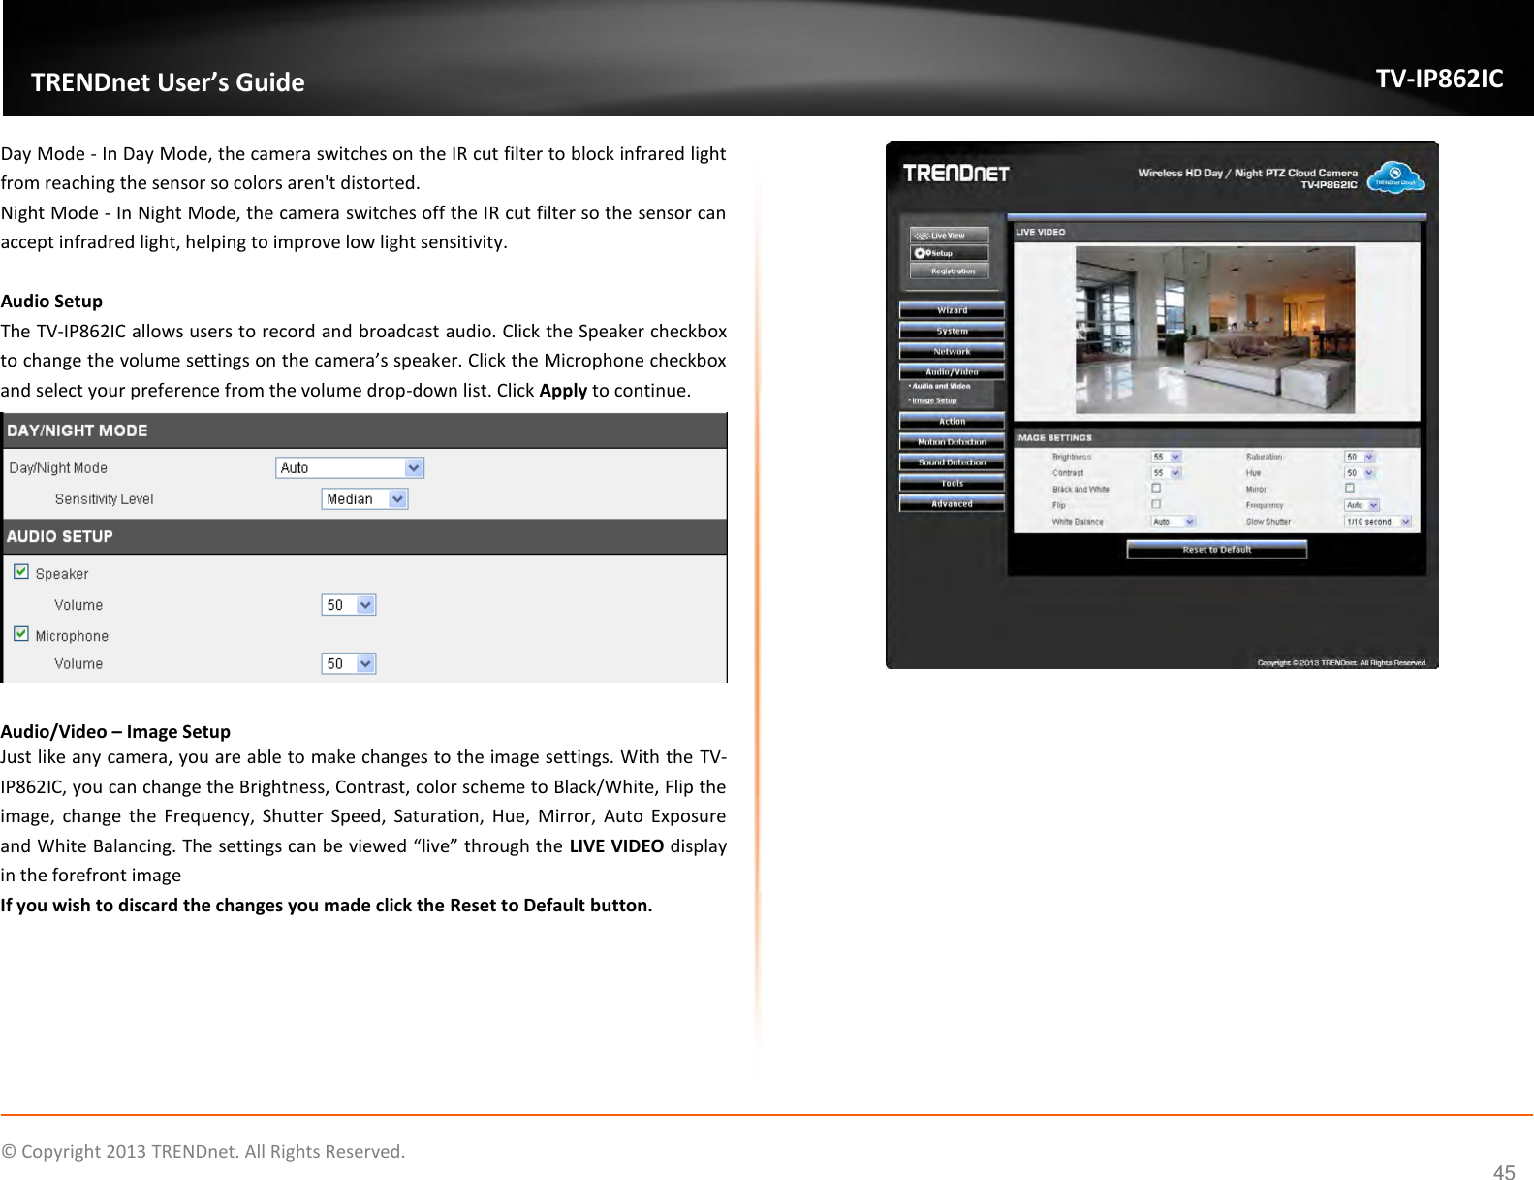This screenshot has width=1534, height=1180.
Task: Open the Tools menu
Action: click(x=952, y=483)
